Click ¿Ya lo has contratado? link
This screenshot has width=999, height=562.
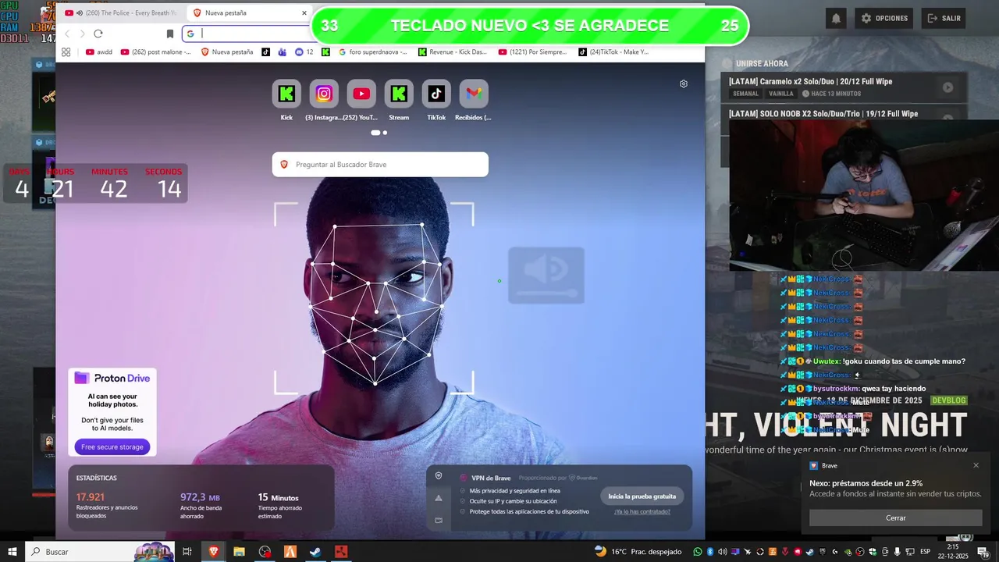click(642, 512)
